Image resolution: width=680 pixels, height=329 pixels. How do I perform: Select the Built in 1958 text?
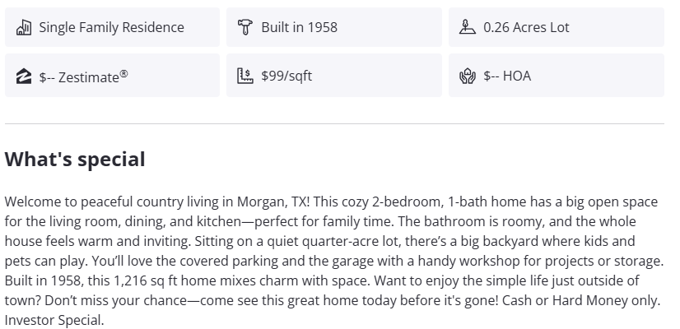coord(299,27)
